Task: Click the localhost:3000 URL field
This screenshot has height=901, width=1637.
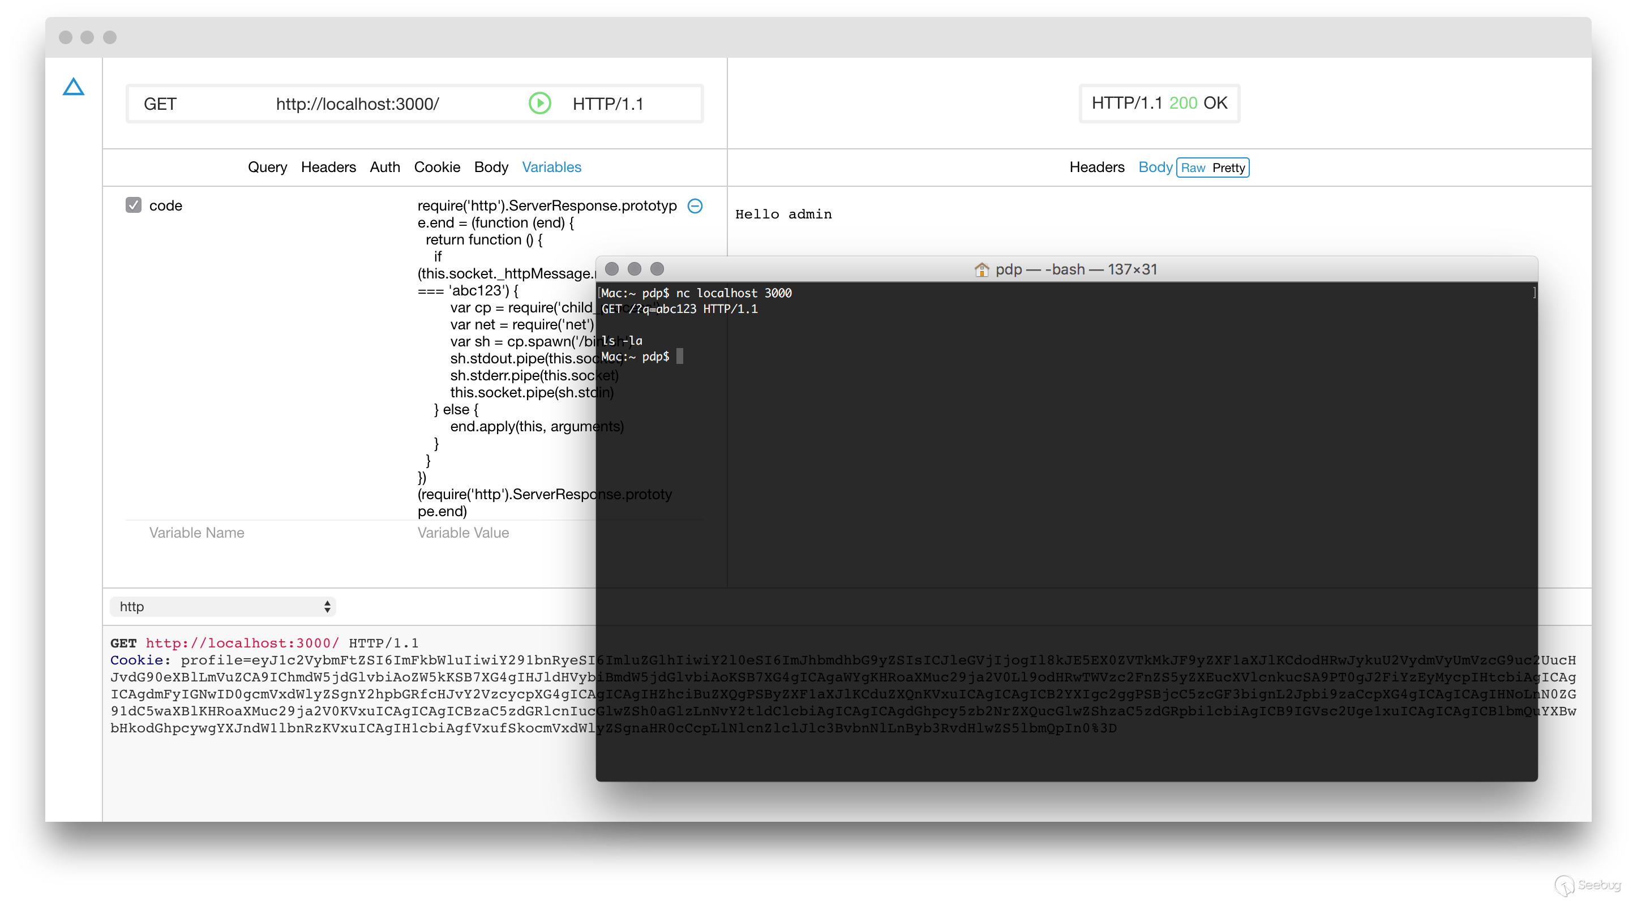Action: point(357,104)
